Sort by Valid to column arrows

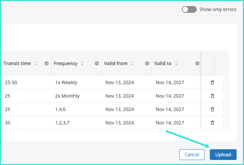[x=176, y=63]
